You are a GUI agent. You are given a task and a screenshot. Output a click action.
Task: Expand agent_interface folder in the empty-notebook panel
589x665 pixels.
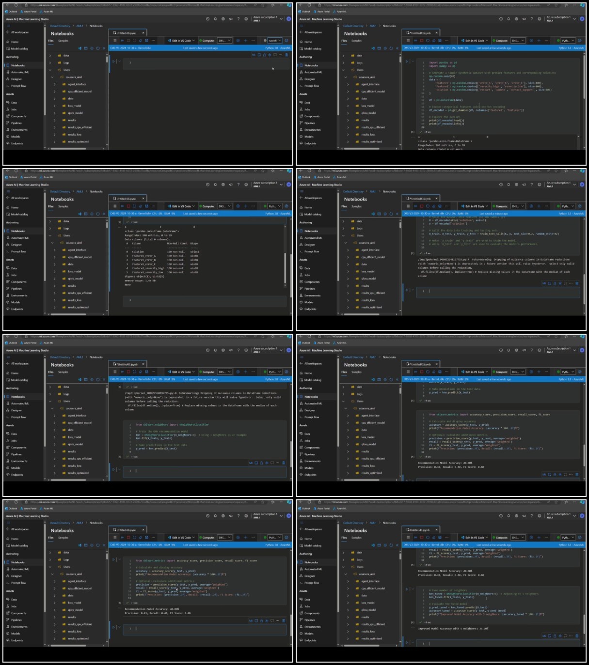click(55, 84)
